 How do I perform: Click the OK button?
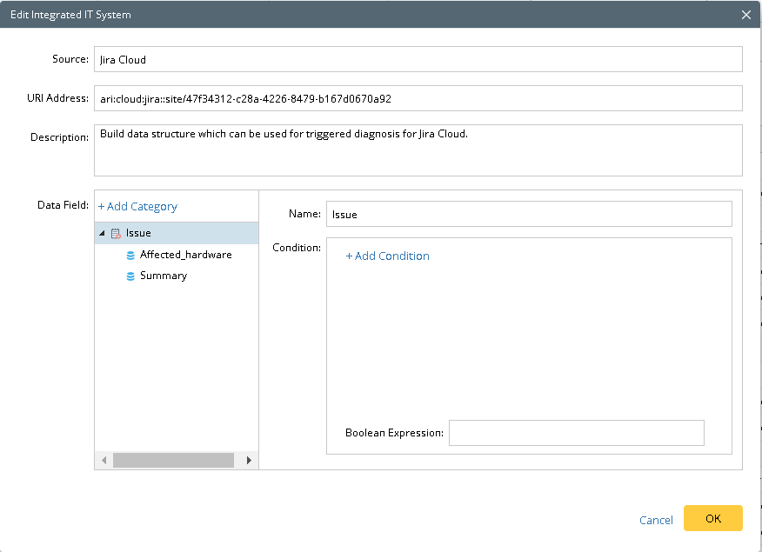712,518
